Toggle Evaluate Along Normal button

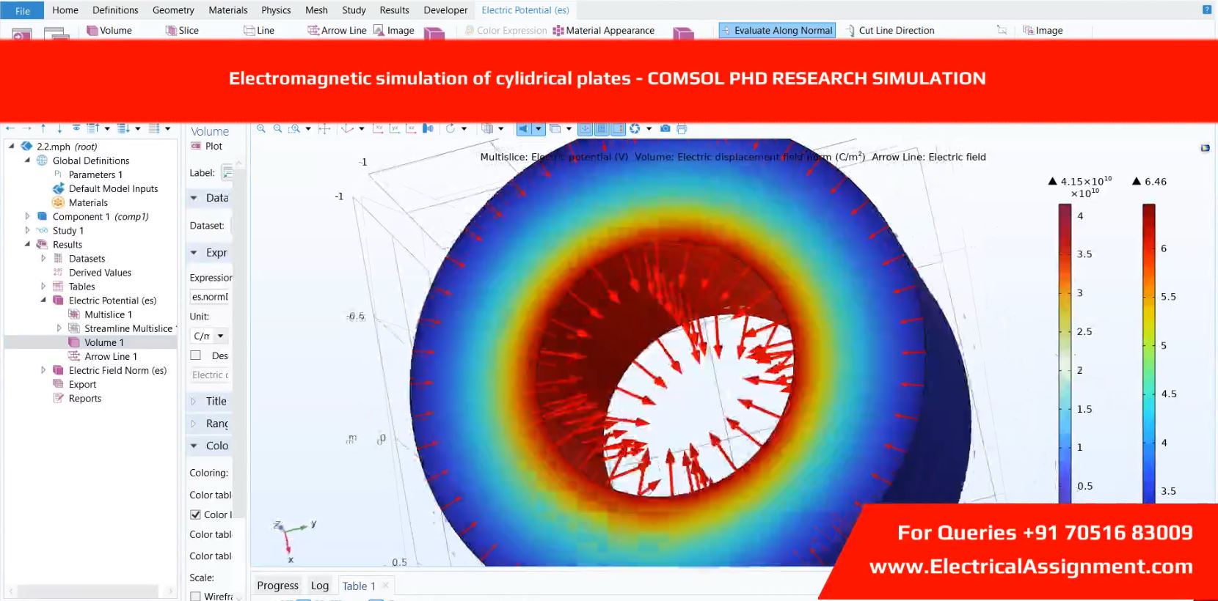tap(777, 30)
